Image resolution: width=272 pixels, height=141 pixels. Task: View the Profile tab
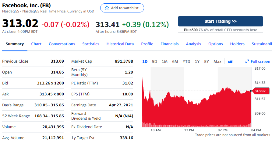(147, 44)
